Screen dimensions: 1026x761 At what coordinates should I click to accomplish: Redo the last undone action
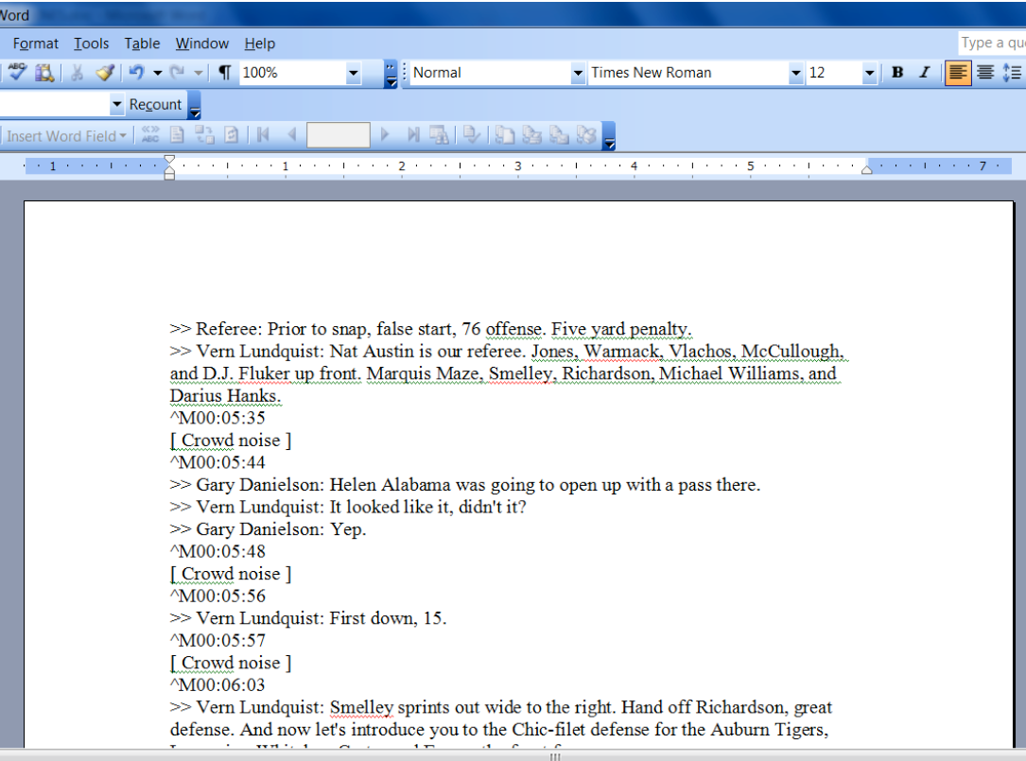[178, 72]
